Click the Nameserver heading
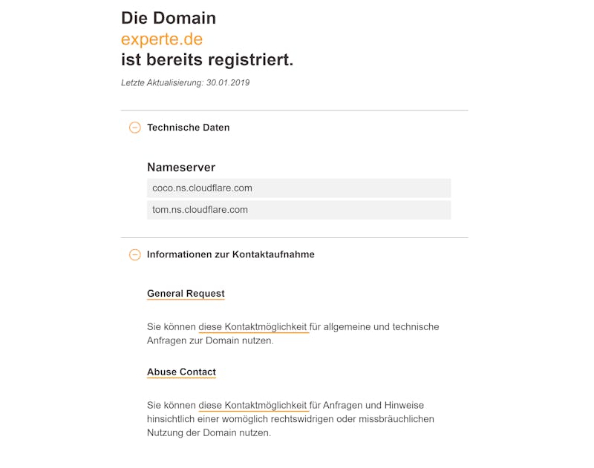Viewport: 594px width, 468px height. 181,167
